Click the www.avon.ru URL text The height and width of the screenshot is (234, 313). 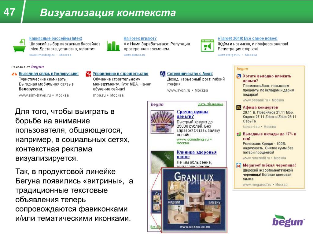point(179,90)
